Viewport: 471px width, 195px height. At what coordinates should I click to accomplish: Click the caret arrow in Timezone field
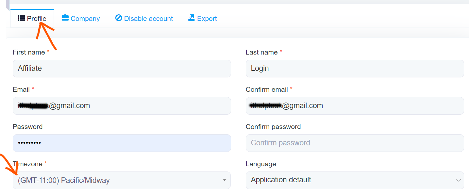tap(224, 180)
